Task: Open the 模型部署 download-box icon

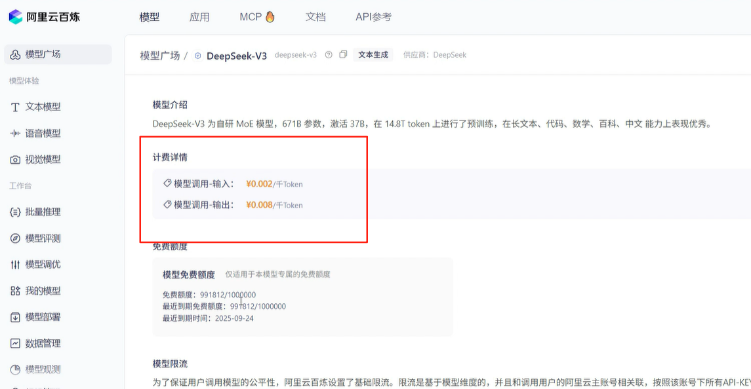Action: coord(15,317)
